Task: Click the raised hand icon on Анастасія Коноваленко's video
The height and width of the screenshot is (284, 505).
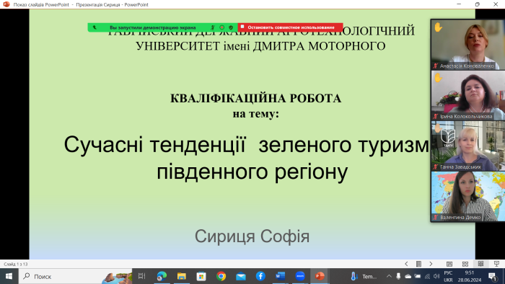Action: 438,27
